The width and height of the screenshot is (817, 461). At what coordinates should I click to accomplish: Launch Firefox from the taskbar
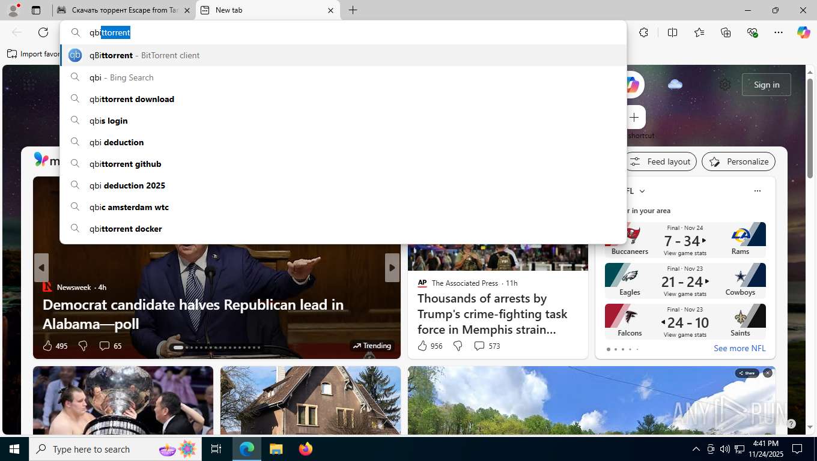click(305, 449)
